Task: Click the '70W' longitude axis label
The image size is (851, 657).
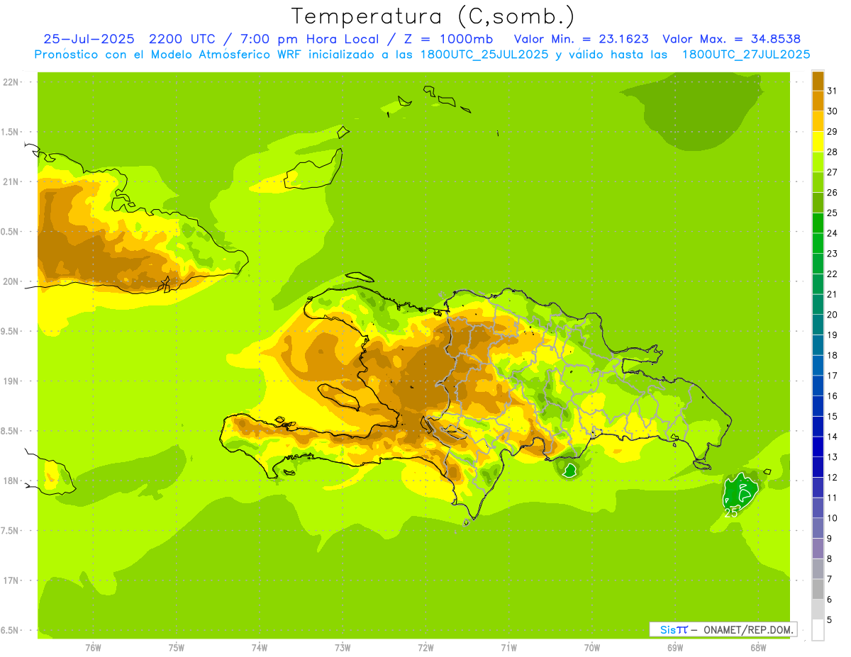Action: coord(592,648)
